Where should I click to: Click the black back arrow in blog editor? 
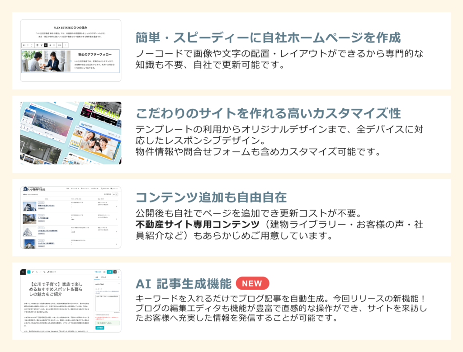24,272
